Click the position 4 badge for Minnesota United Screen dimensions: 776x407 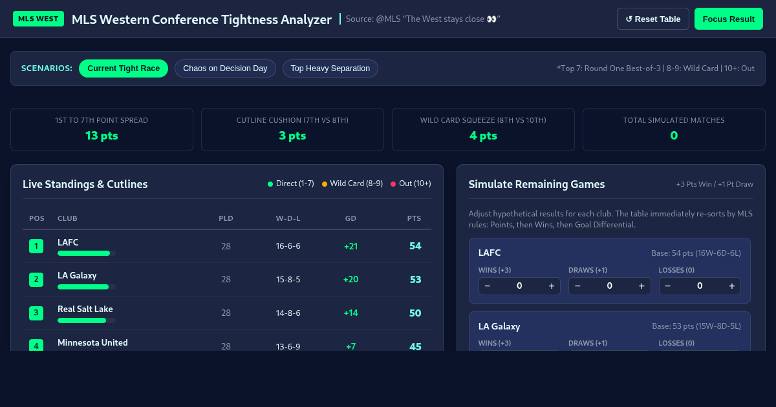pyautogui.click(x=36, y=346)
